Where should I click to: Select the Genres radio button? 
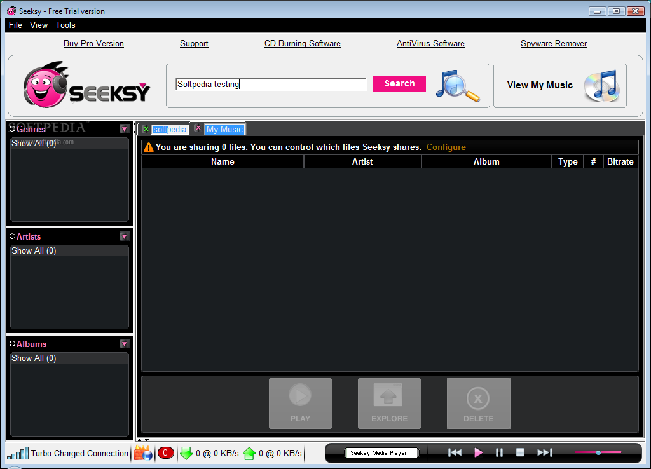(13, 129)
